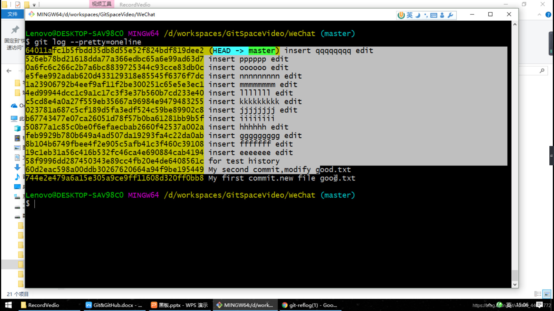Click commit line 'for test history'
The height and width of the screenshot is (311, 554).
coord(244,161)
